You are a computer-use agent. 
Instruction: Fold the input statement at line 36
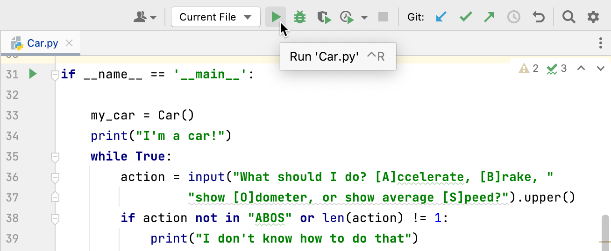point(55,177)
